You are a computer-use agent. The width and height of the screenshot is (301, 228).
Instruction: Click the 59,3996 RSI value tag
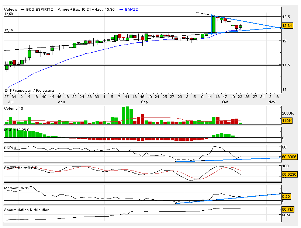[289, 157]
